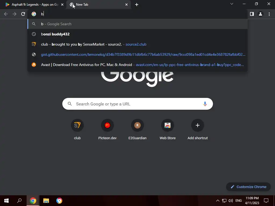This screenshot has width=275, height=206.
Task: Expand the tab search dropdown arrow
Action: [232, 4]
